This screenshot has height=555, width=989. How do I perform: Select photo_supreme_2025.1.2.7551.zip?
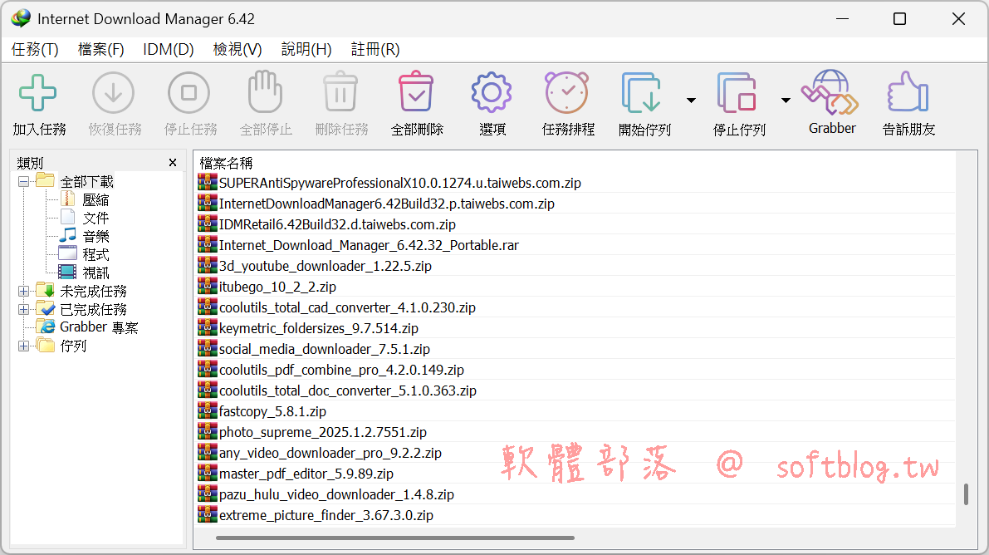[x=312, y=433]
